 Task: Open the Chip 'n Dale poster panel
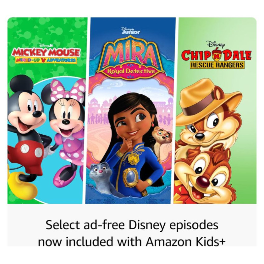click(215, 111)
